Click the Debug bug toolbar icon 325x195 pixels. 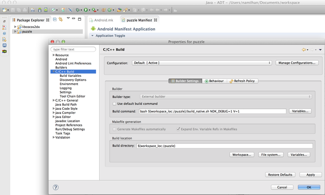point(78,10)
